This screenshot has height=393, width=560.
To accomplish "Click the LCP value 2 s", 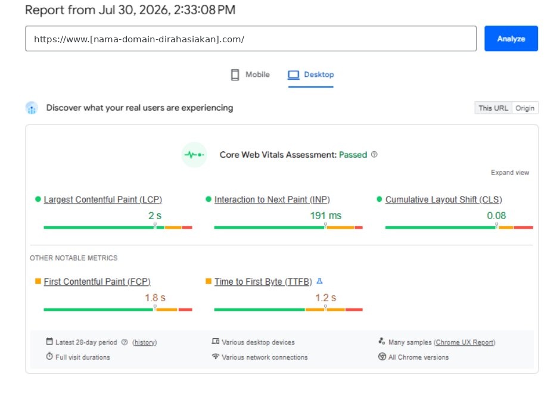I will click(155, 216).
